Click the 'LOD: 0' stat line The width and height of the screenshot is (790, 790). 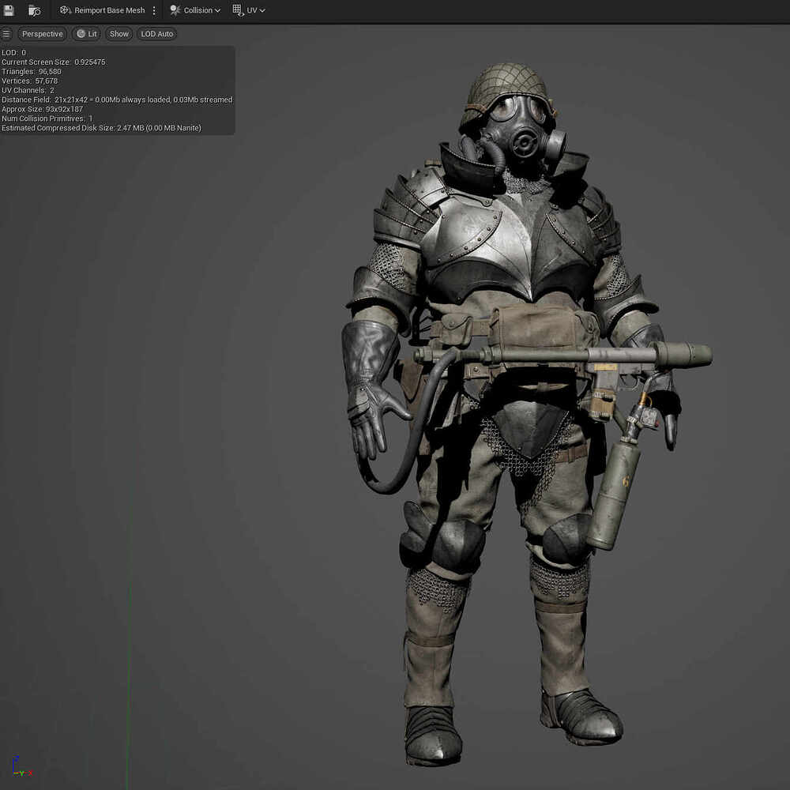13,52
